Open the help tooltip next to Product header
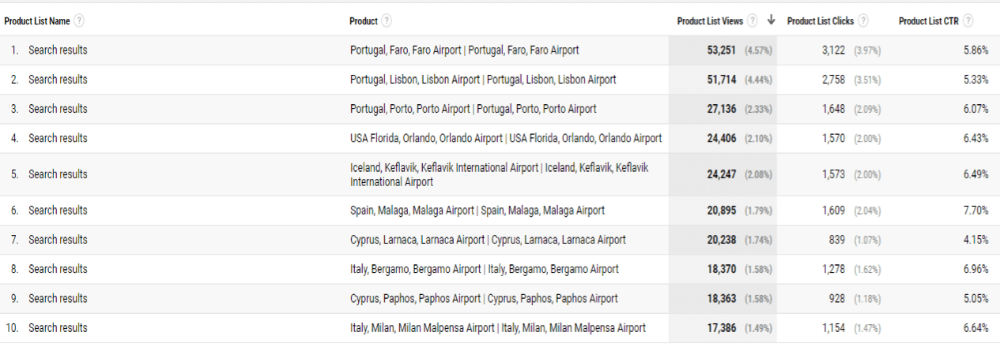Screen dimensions: 1000x347 (387, 21)
